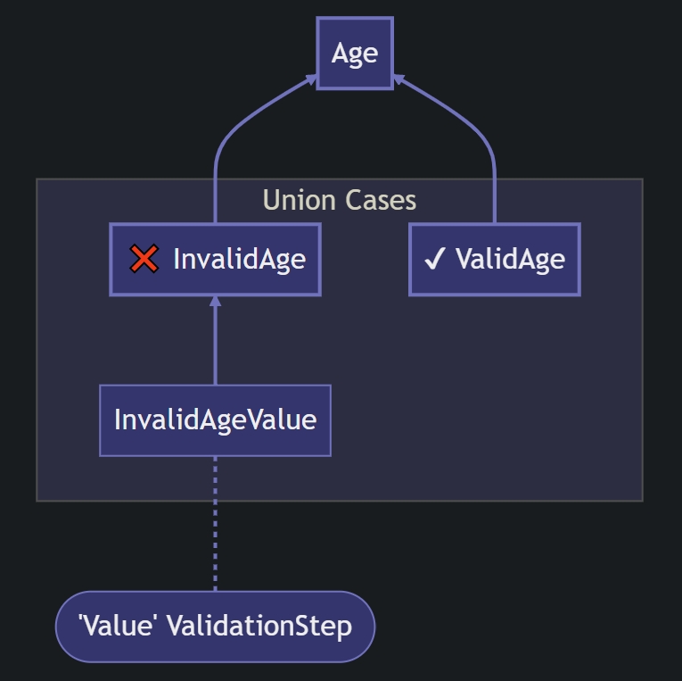The image size is (682, 681).
Task: Select the ValidAge label text
Action: pos(510,260)
